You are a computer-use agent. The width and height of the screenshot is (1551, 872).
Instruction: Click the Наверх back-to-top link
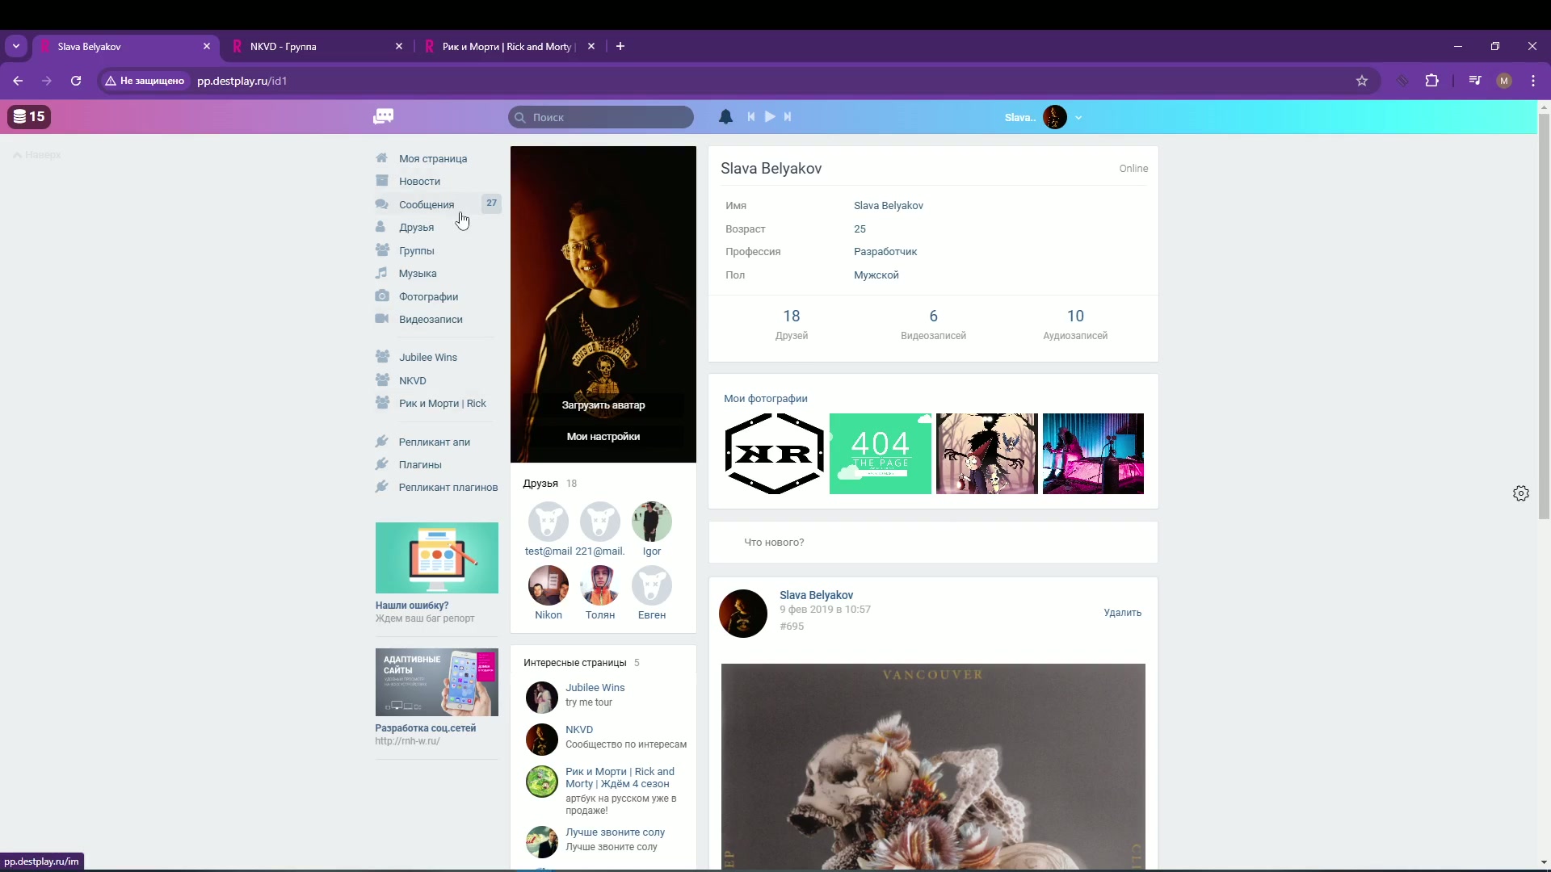(37, 155)
